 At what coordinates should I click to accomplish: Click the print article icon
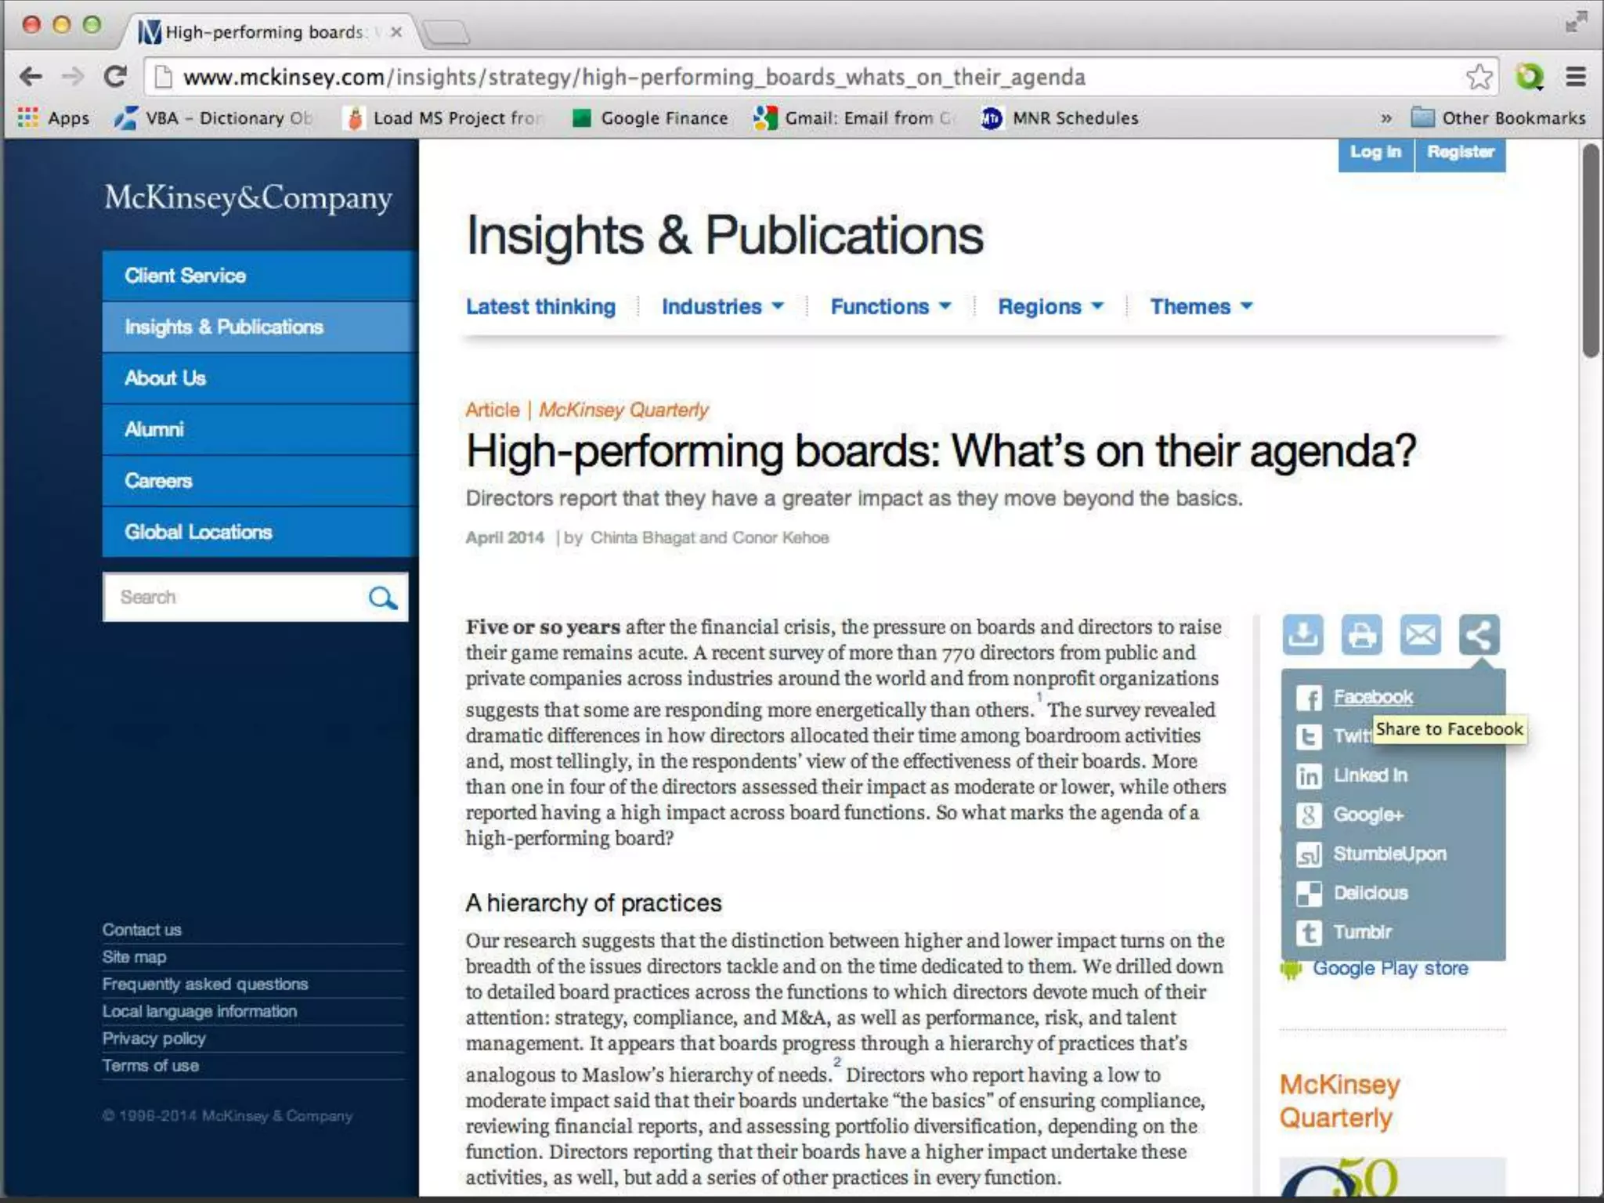[1361, 634]
